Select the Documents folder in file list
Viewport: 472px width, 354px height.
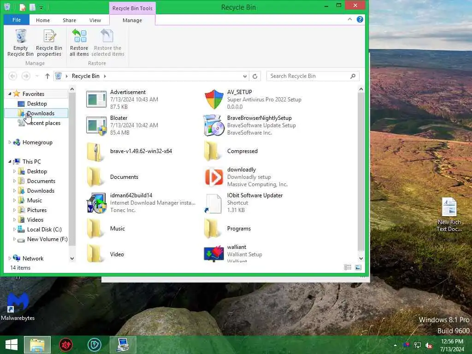(95, 177)
